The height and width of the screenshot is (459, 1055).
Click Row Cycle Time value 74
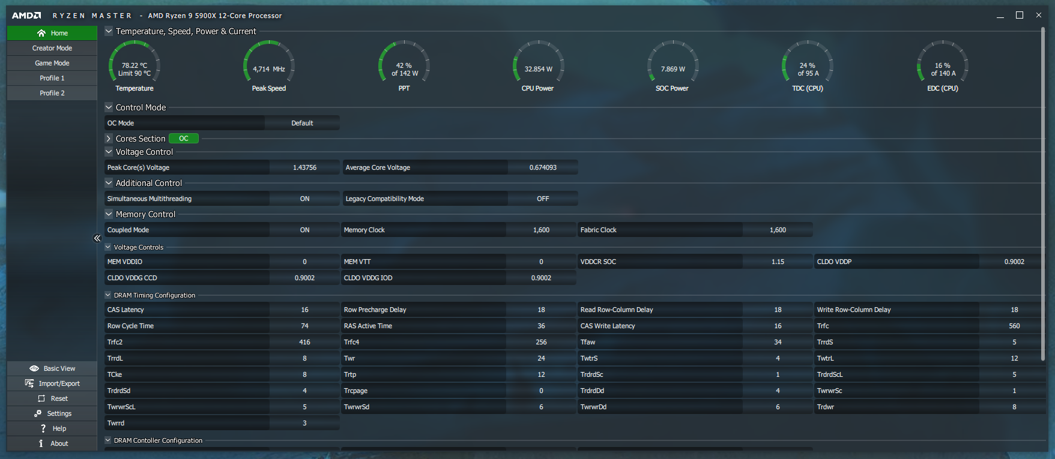click(x=304, y=326)
